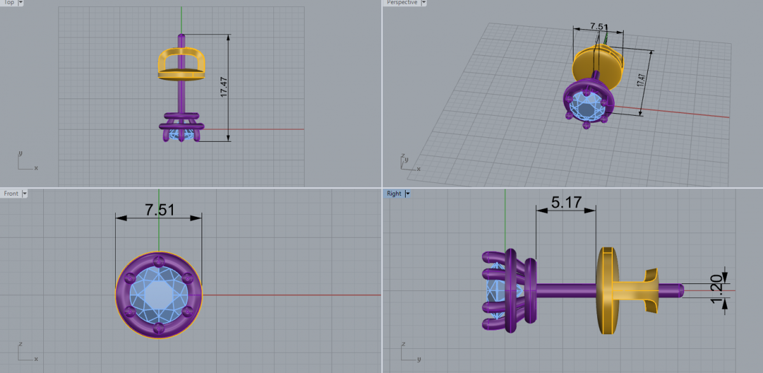Screen dimensions: 763x373
Task: Open the Front viewport dropdown arrow
Action: (24, 194)
